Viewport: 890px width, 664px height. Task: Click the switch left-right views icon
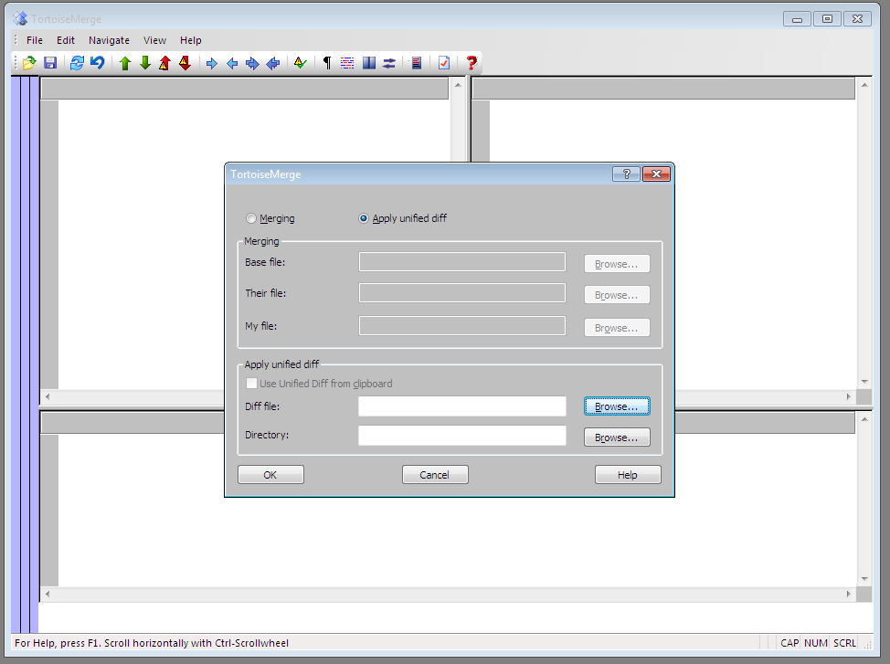[389, 63]
